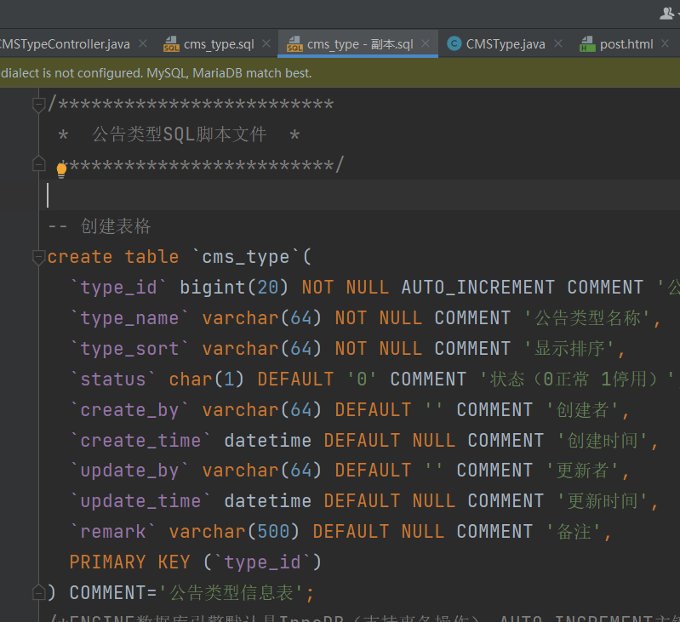Click the `create_time` column name
The height and width of the screenshot is (622, 680).
140,441
